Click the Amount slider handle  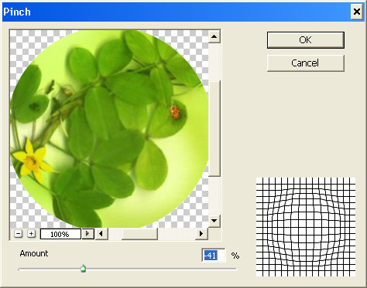(83, 269)
